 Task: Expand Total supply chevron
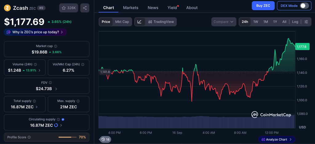37,107
